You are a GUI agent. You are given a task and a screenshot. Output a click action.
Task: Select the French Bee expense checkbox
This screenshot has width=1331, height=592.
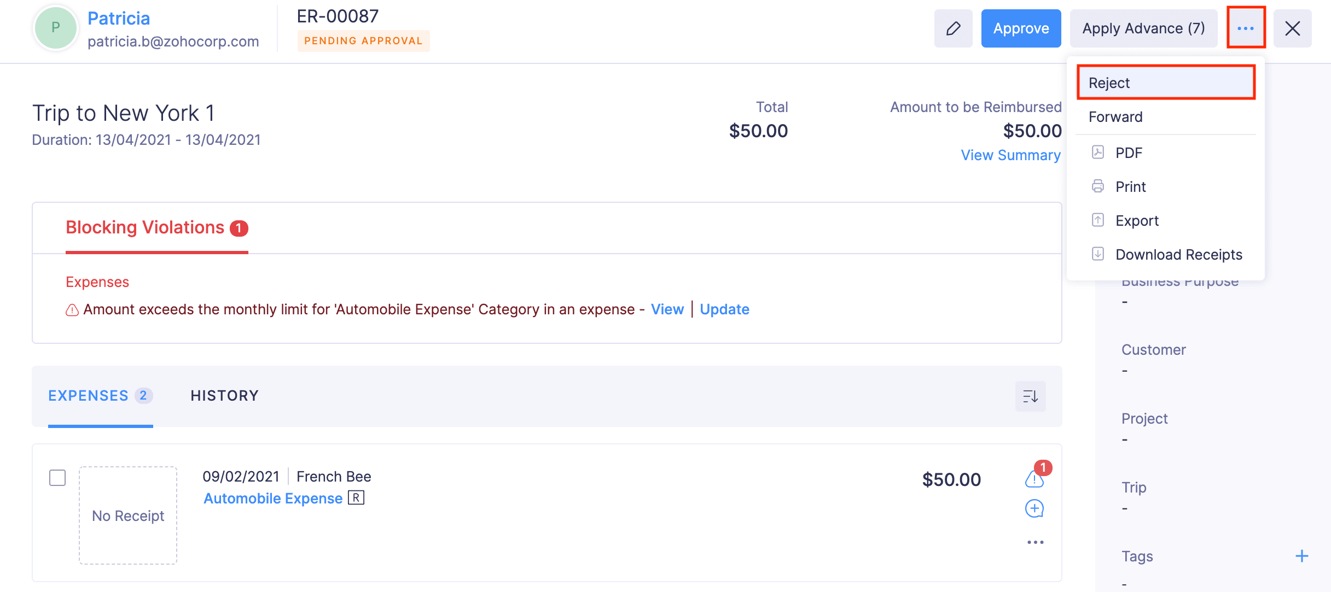click(57, 478)
